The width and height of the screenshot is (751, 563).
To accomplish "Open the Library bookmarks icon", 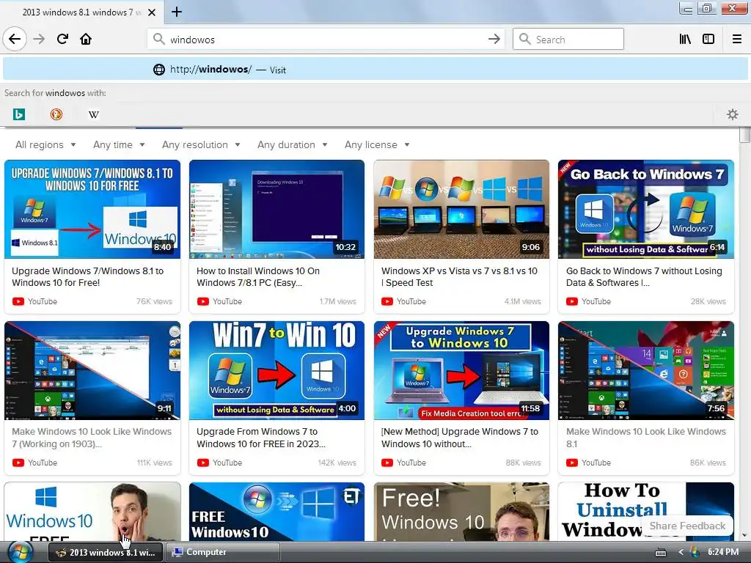I will click(685, 40).
